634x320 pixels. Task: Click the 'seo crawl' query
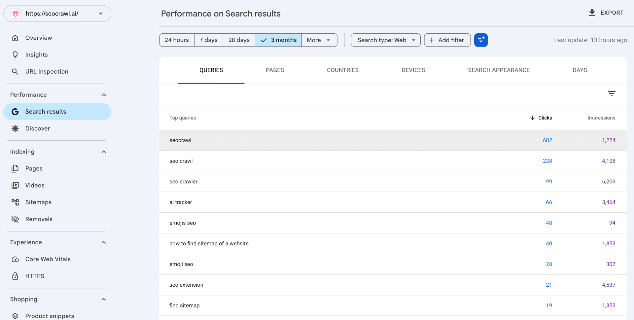point(181,161)
